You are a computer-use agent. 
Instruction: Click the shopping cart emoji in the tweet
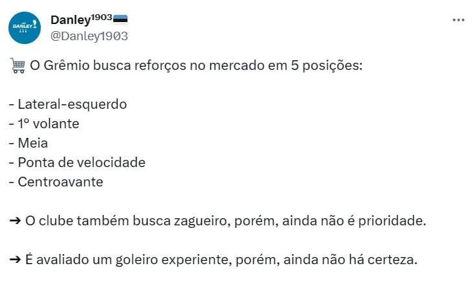(17, 66)
